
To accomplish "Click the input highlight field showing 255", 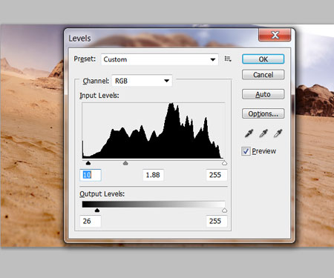I will [217, 175].
